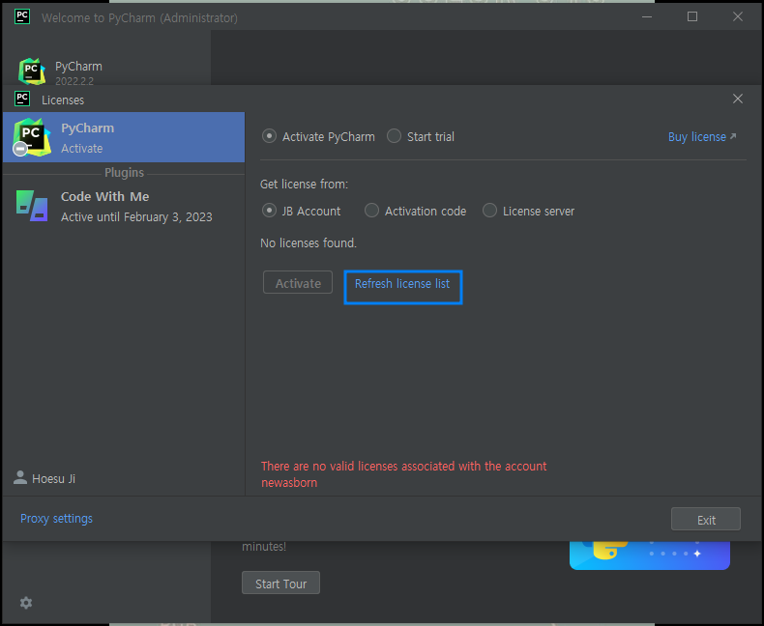Image resolution: width=764 pixels, height=626 pixels.
Task: Click the PC icon in Welcome title bar
Action: pos(22,16)
